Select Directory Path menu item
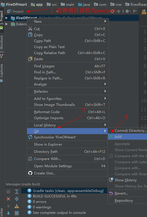Image resolution: width=147 pixels, height=217 pixels. point(67,151)
